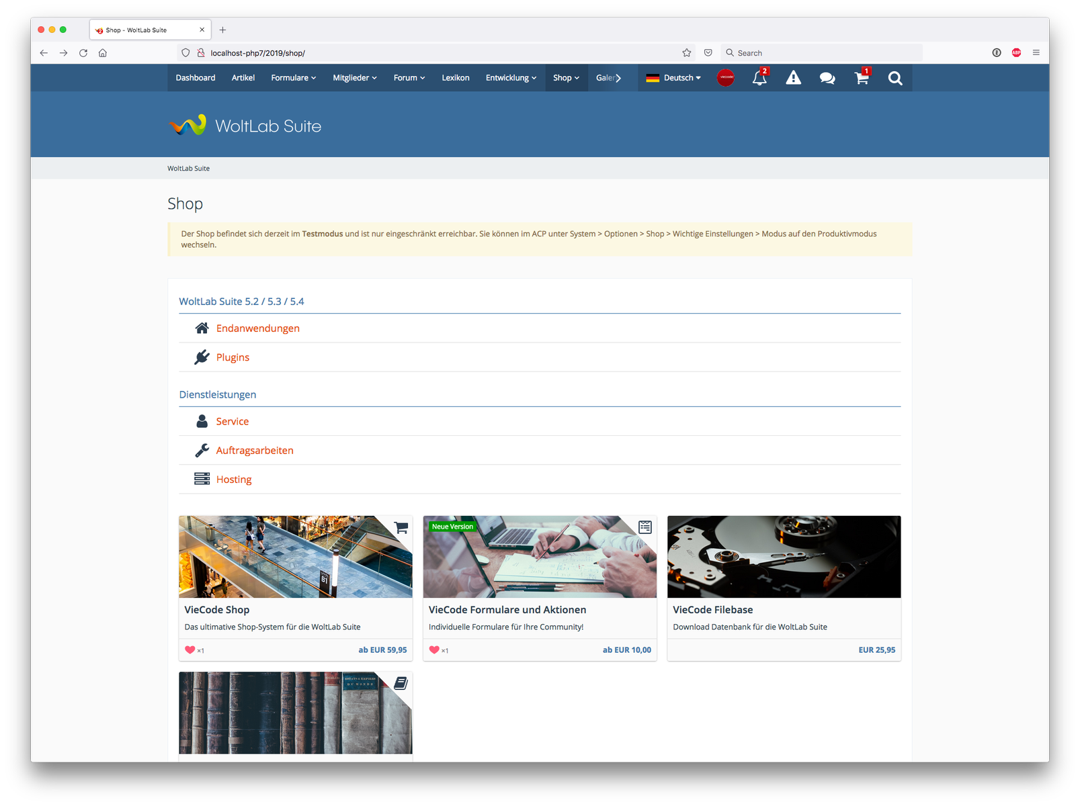Click the heart like on VieCode Formulare
Image resolution: width=1080 pixels, height=806 pixels.
point(434,650)
